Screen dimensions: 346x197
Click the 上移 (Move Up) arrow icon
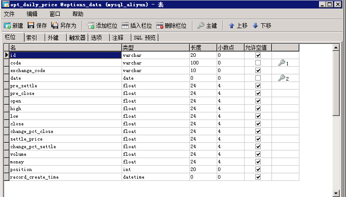click(x=231, y=26)
